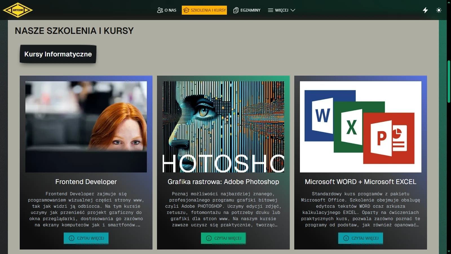This screenshot has width=451, height=254.
Task: Toggle the theme with the sun icon
Action: [439, 10]
